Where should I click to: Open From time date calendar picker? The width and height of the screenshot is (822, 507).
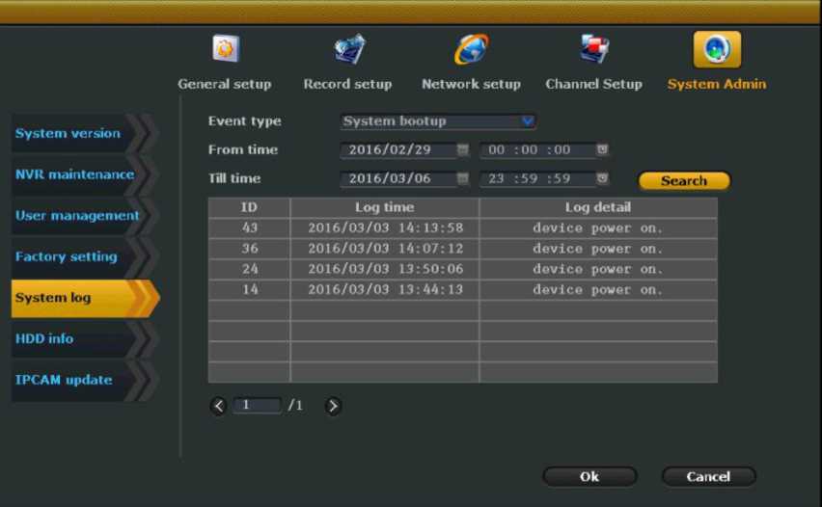click(463, 150)
